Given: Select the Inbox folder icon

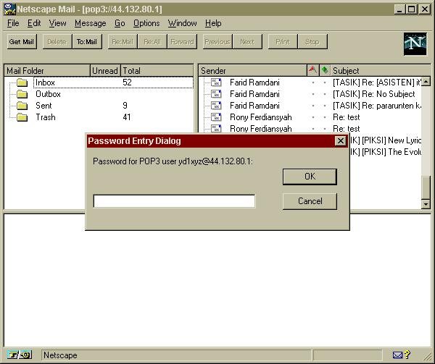Looking at the screenshot, I should 22,82.
